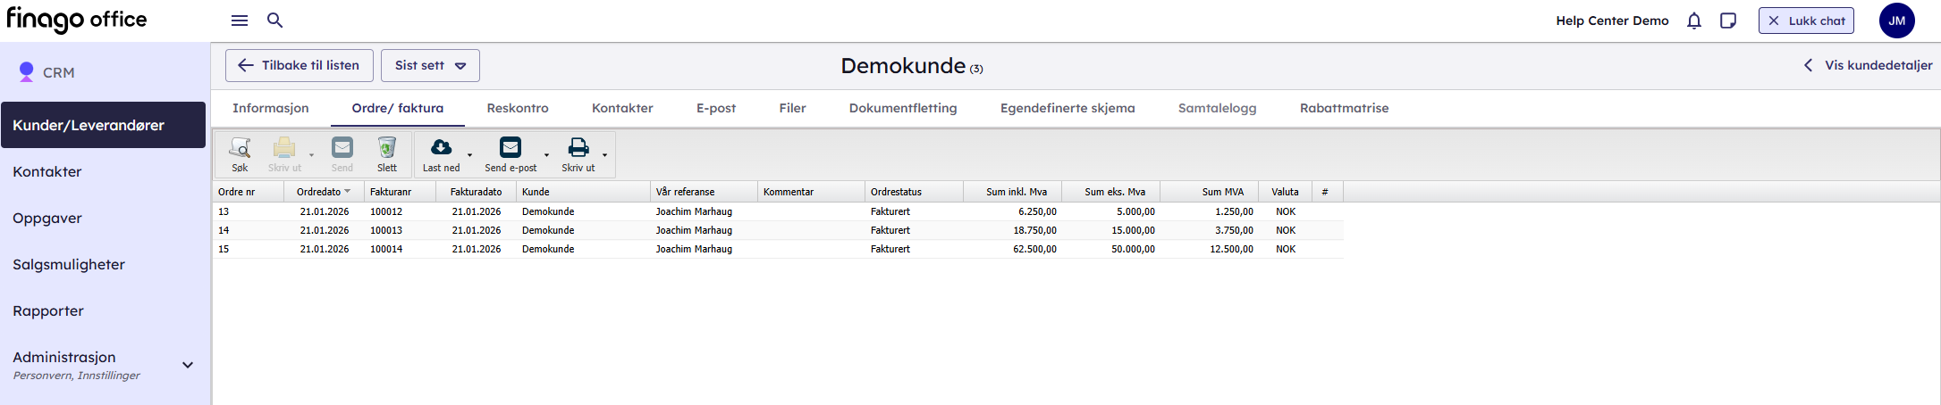Open the dropdown arrow beside Send e-post

click(x=547, y=155)
